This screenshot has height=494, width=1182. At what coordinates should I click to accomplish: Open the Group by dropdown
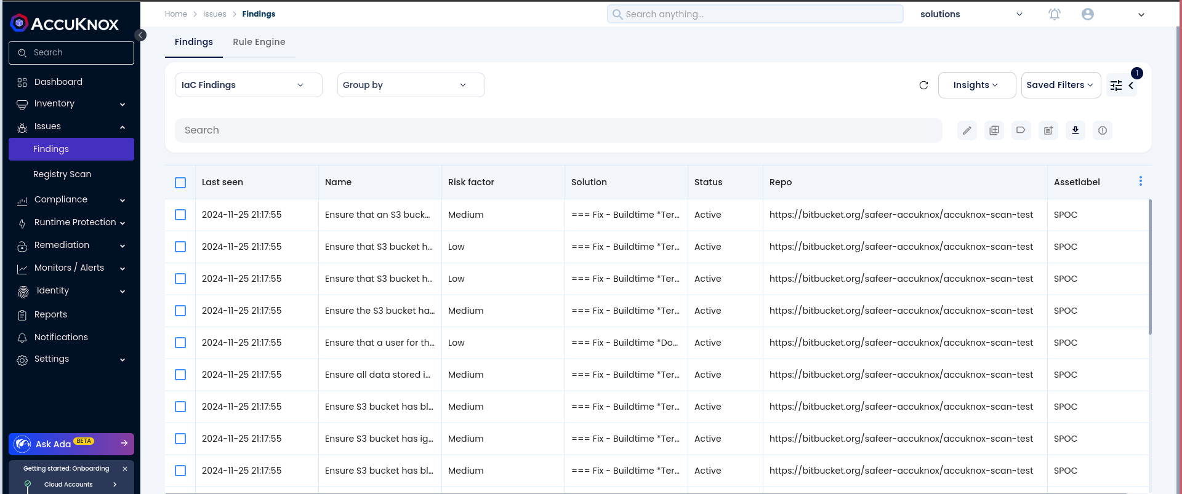coord(411,85)
